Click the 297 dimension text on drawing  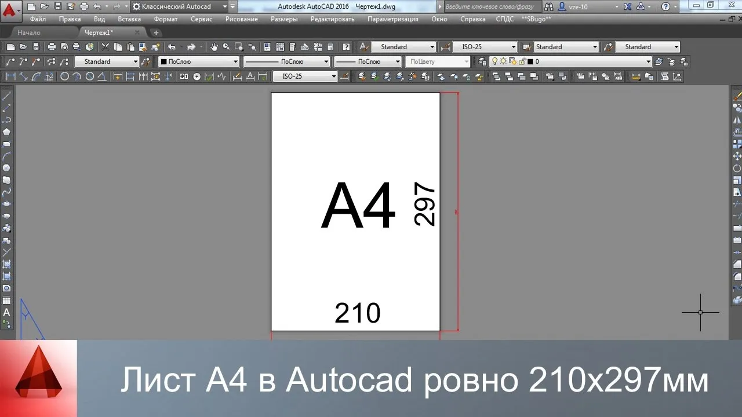tap(424, 204)
